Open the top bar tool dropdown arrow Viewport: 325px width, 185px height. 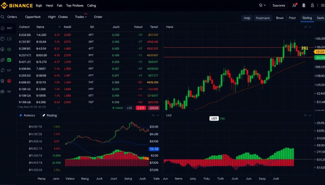[265, 5]
